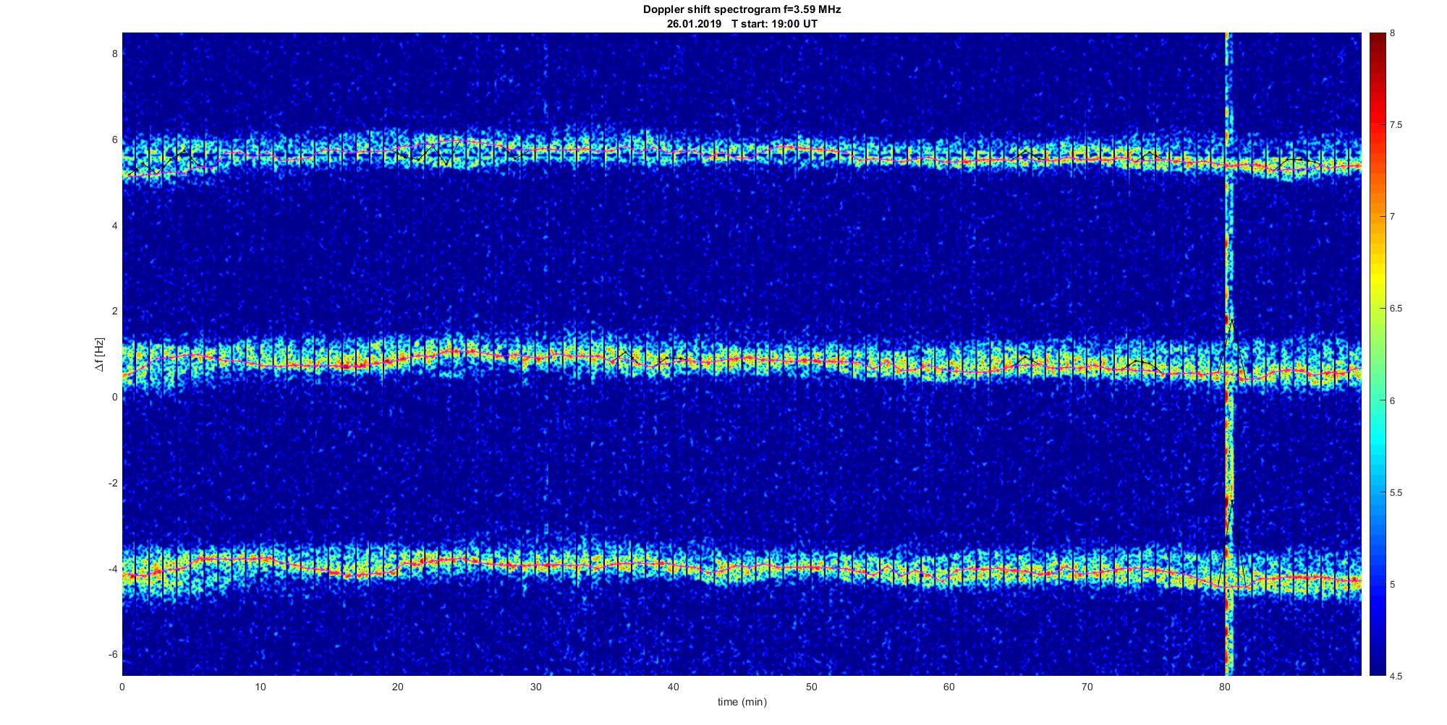
Task: Click the x-axis tick label '70'
Action: [1087, 687]
